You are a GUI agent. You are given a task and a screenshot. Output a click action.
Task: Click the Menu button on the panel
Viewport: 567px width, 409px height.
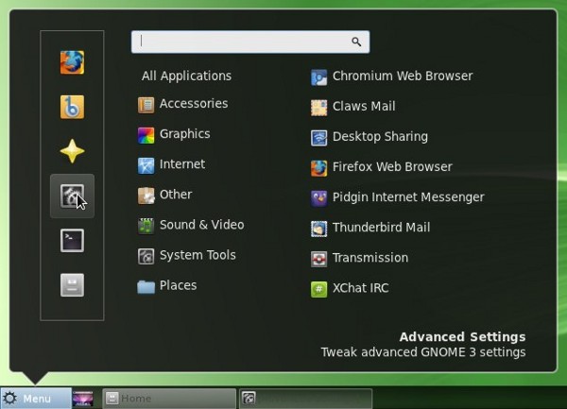(x=35, y=399)
